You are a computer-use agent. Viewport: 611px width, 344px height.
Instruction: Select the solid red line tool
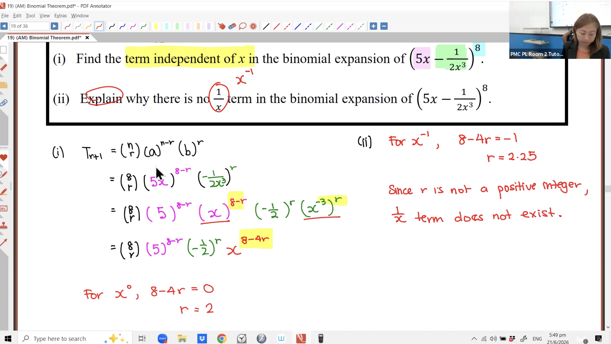coord(277,26)
